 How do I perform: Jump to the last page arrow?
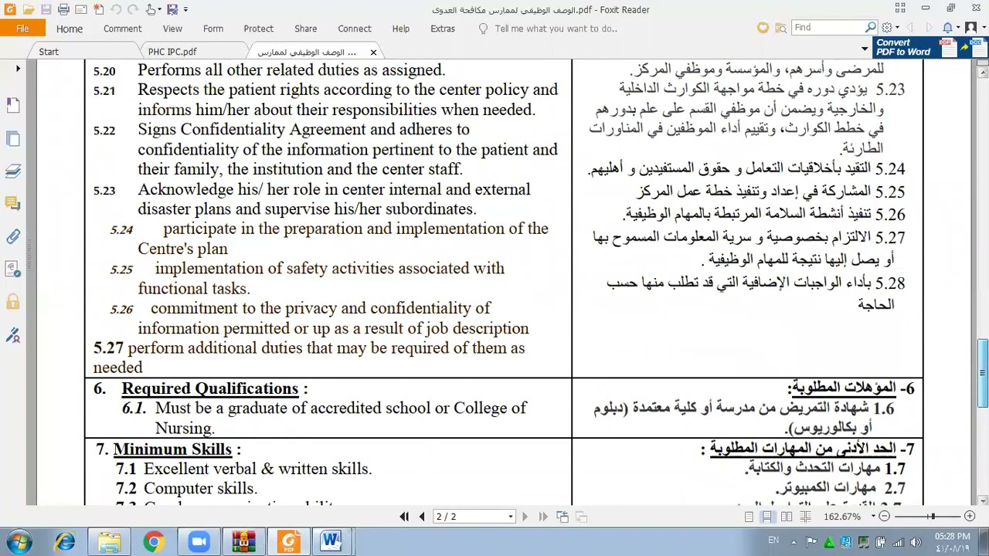click(x=542, y=517)
